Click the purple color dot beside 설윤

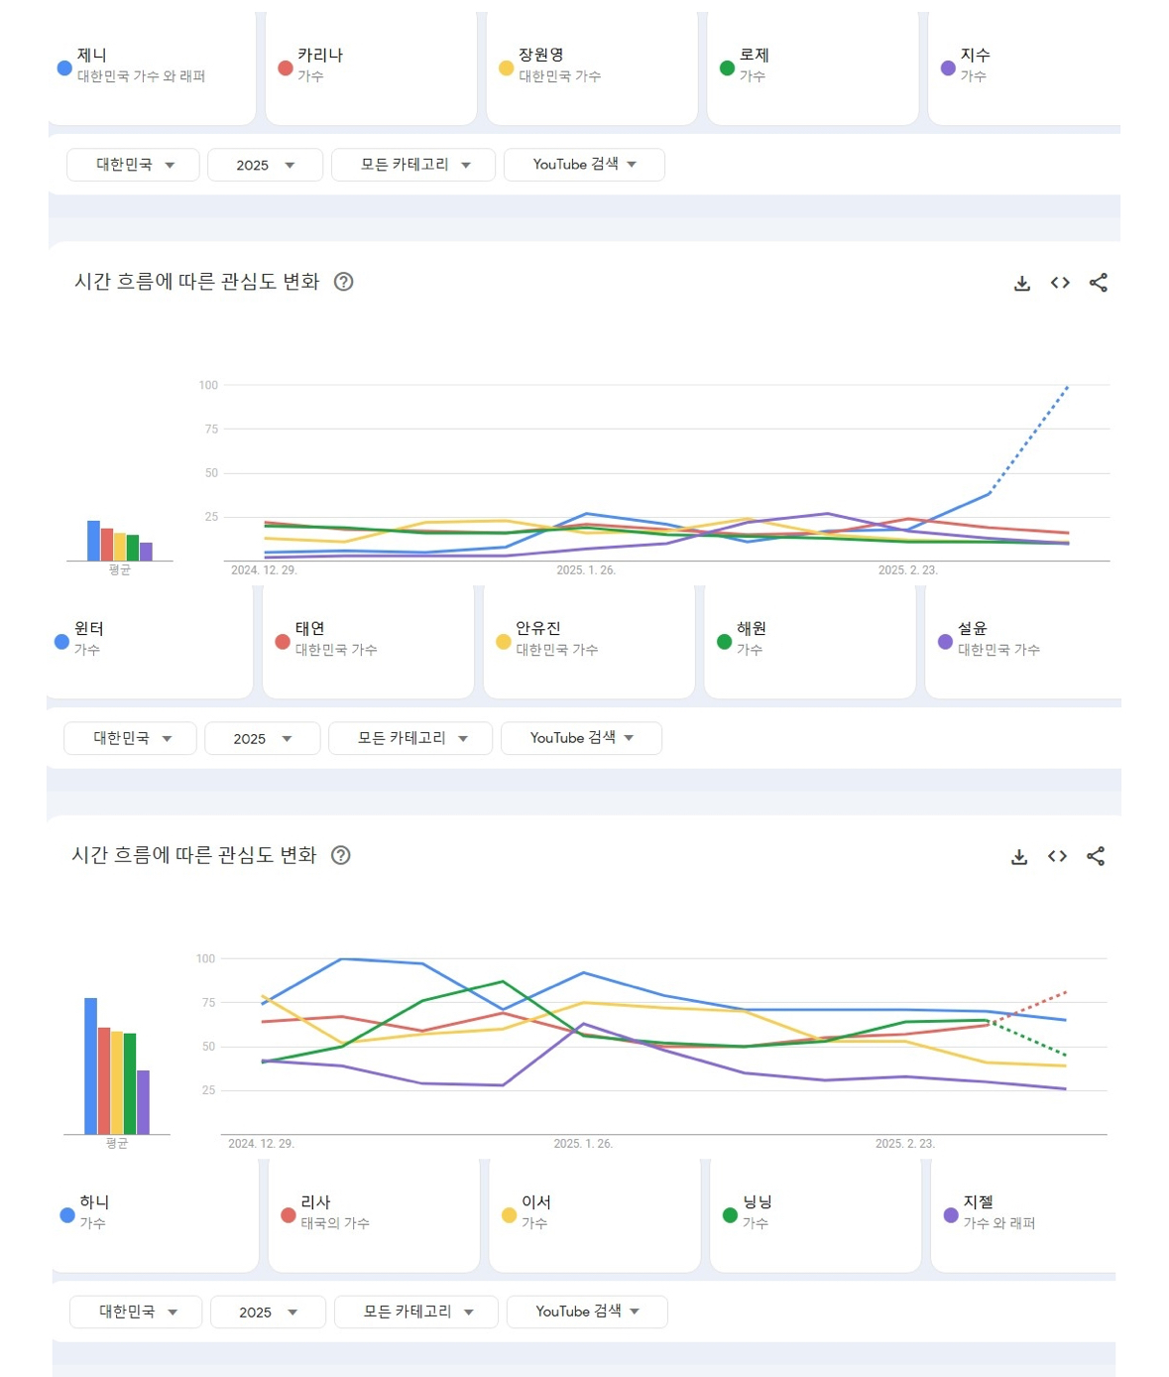(945, 642)
